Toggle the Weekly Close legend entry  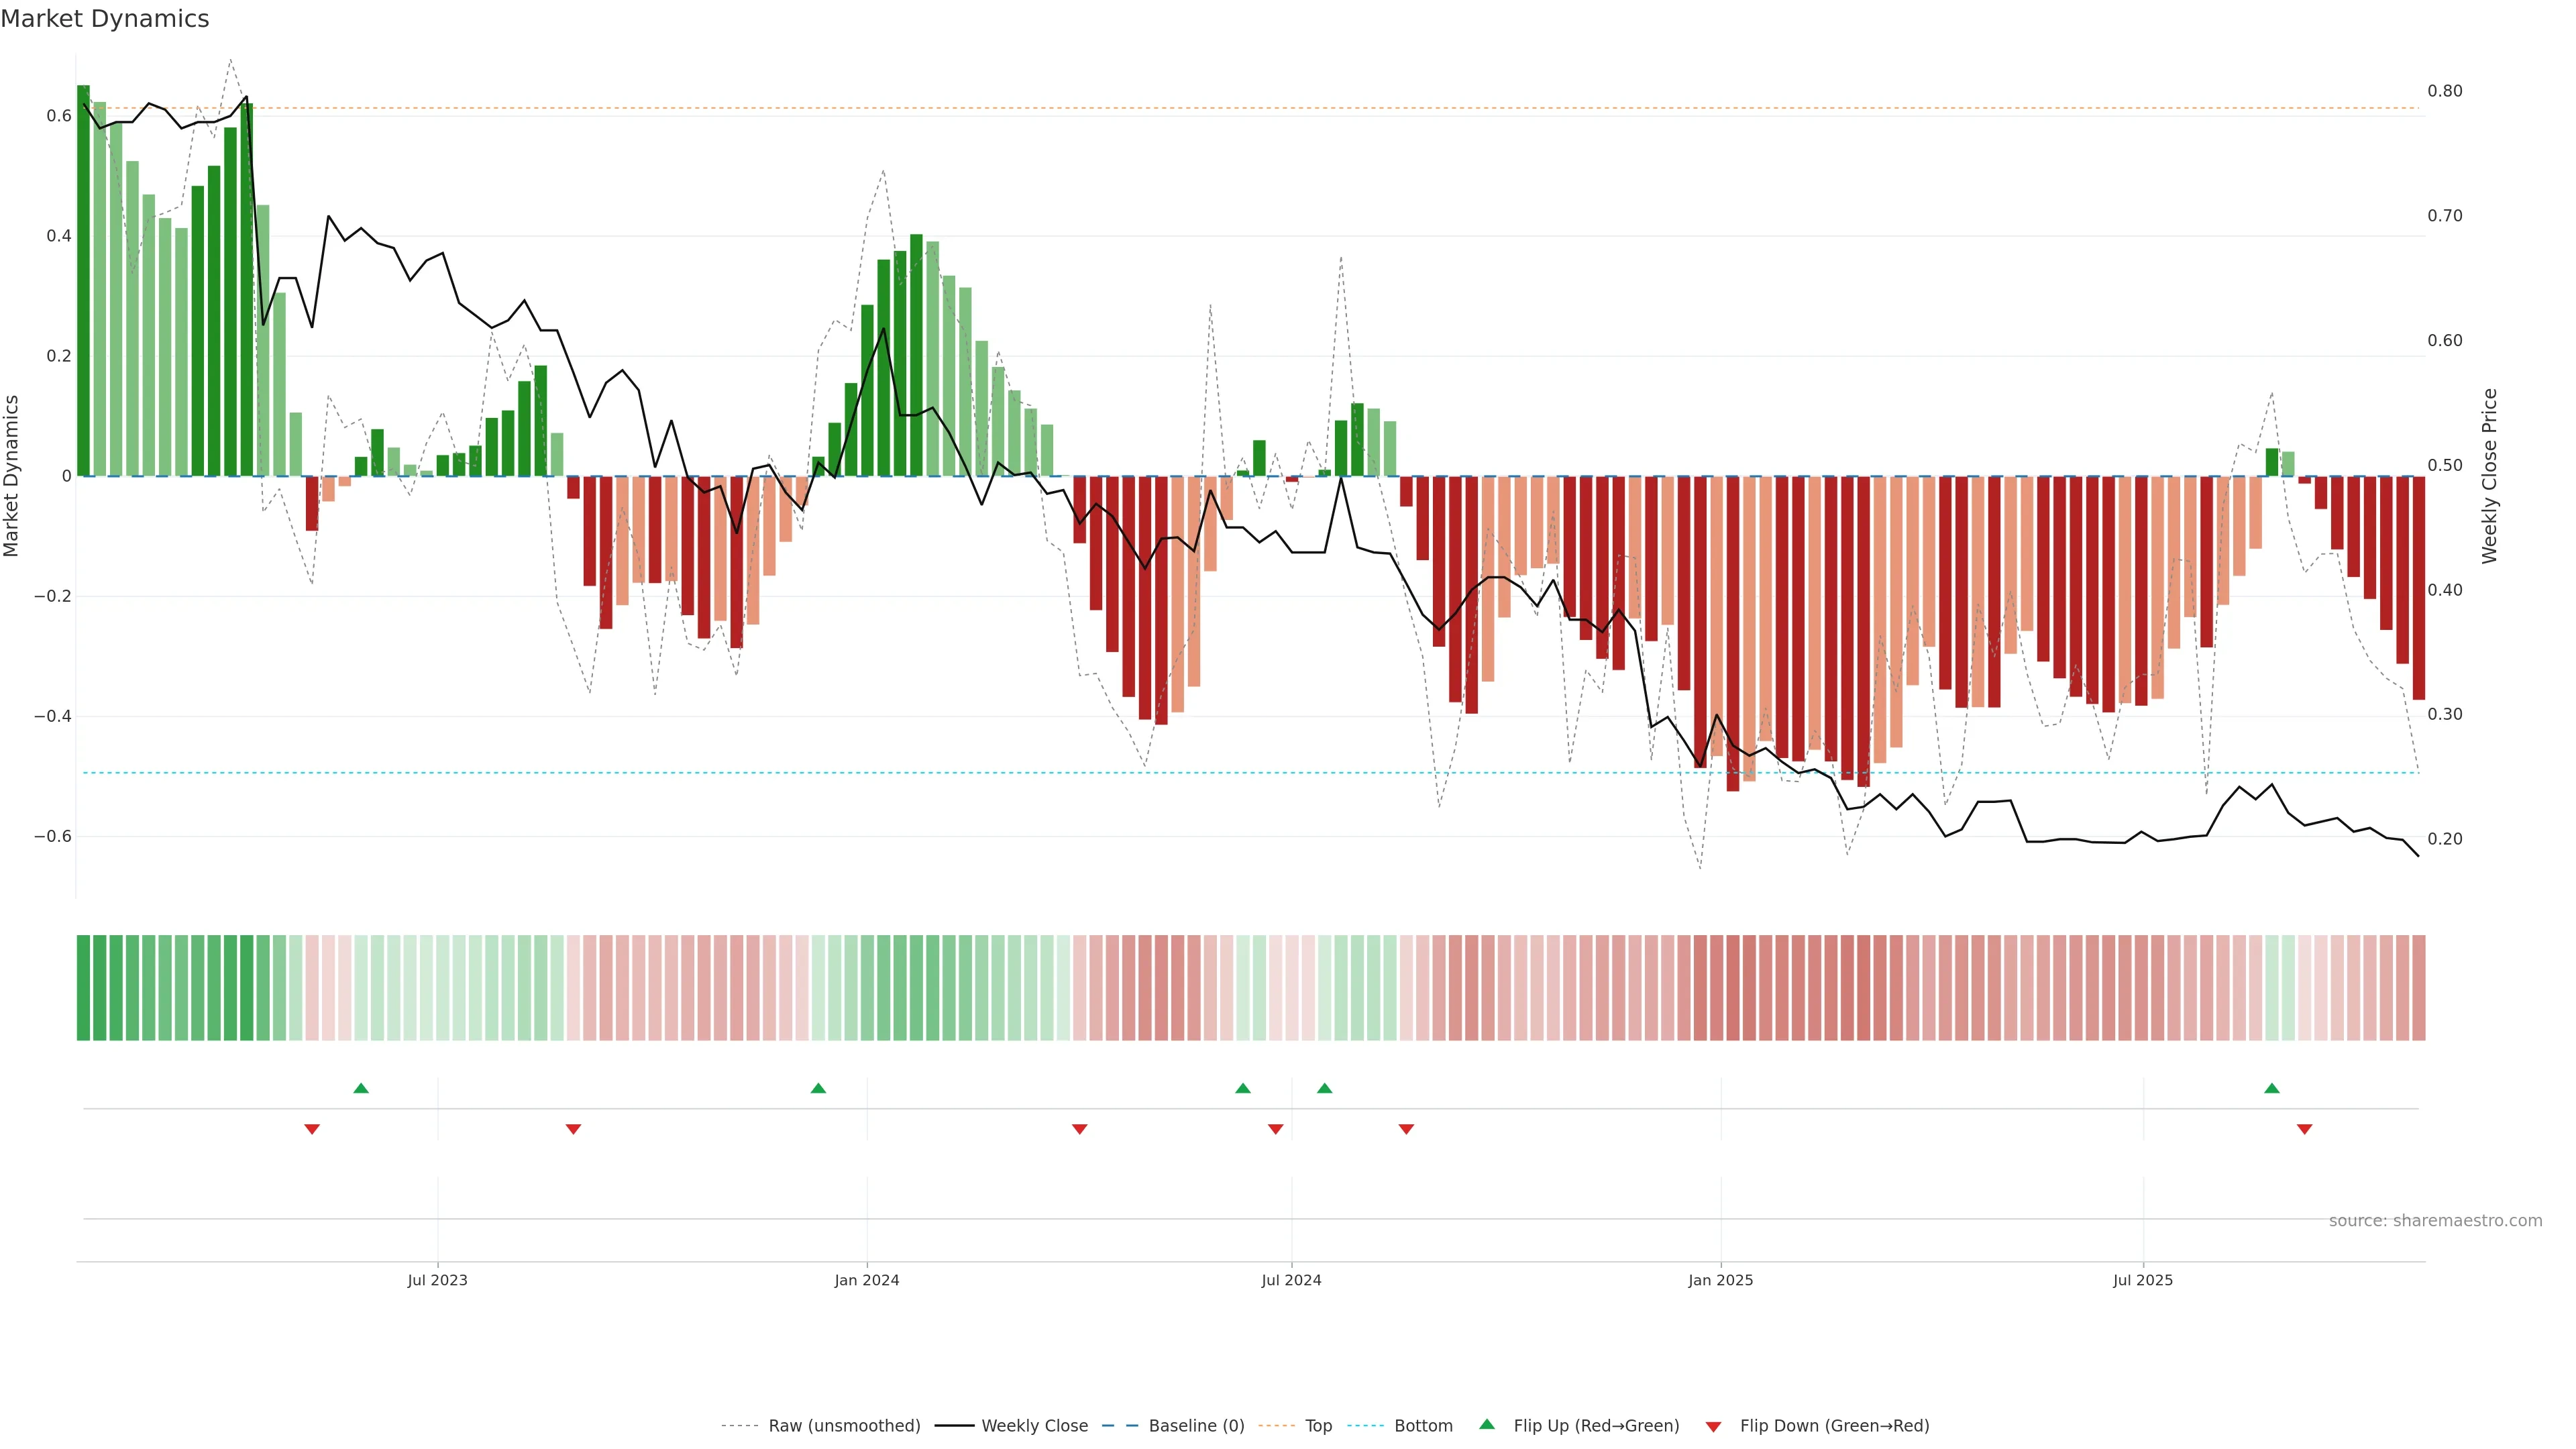[x=1034, y=1426]
